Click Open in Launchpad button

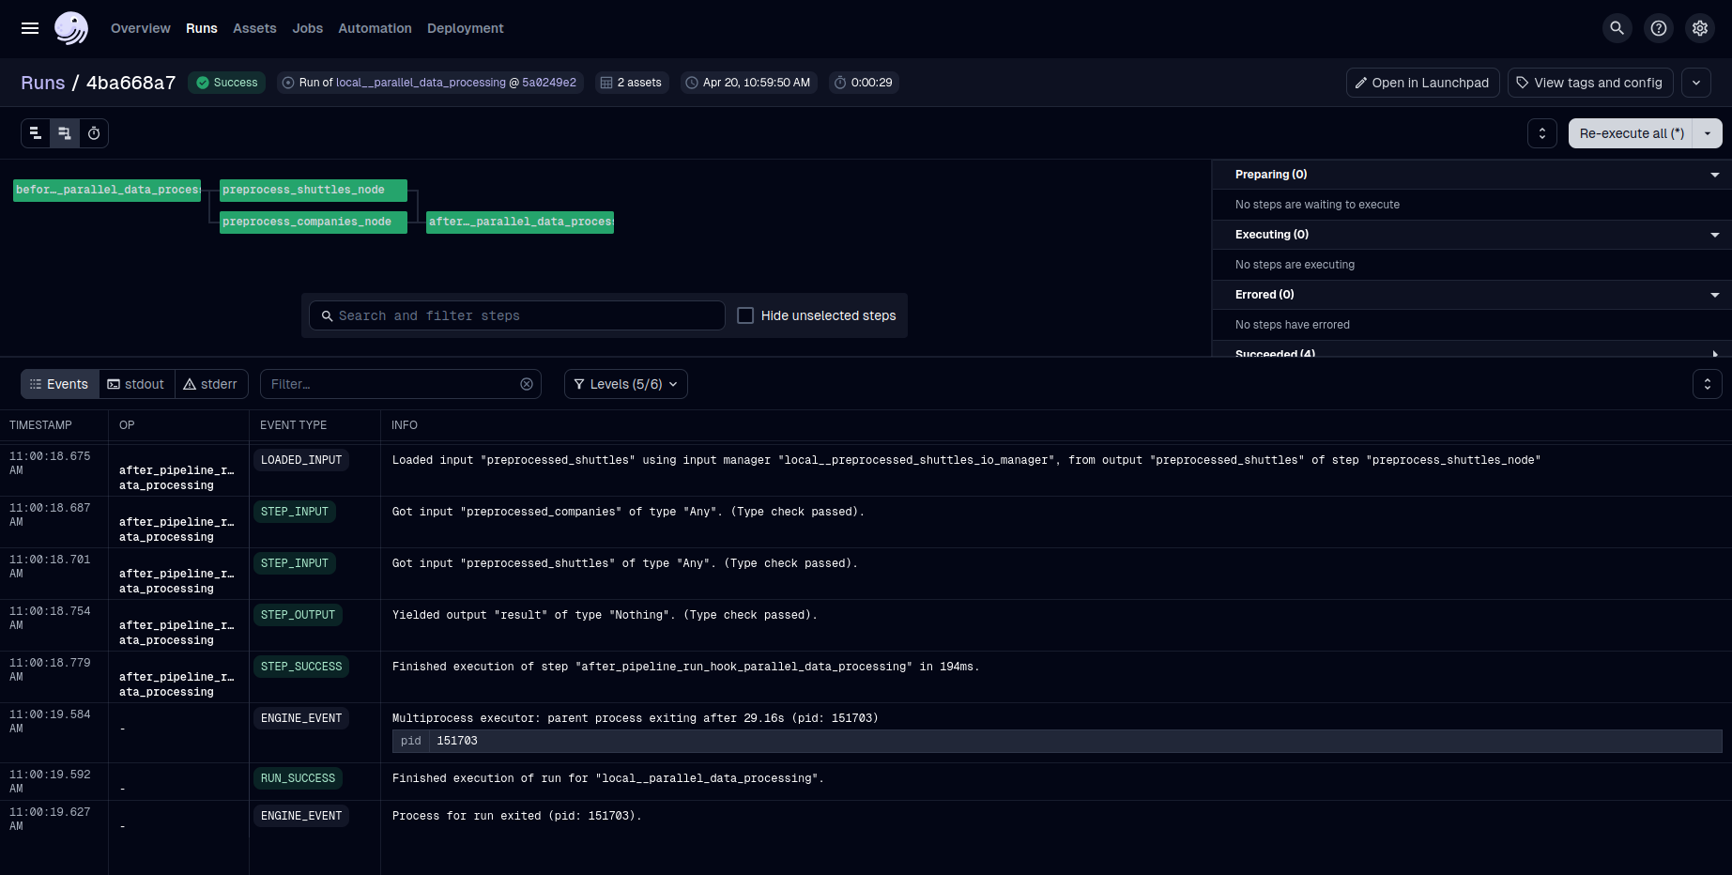click(x=1422, y=83)
